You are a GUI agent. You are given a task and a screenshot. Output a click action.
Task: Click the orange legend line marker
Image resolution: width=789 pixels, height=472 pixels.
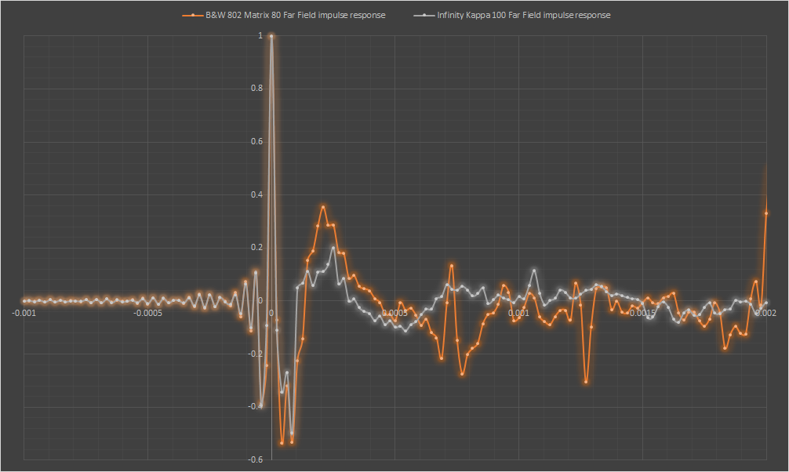tap(193, 16)
